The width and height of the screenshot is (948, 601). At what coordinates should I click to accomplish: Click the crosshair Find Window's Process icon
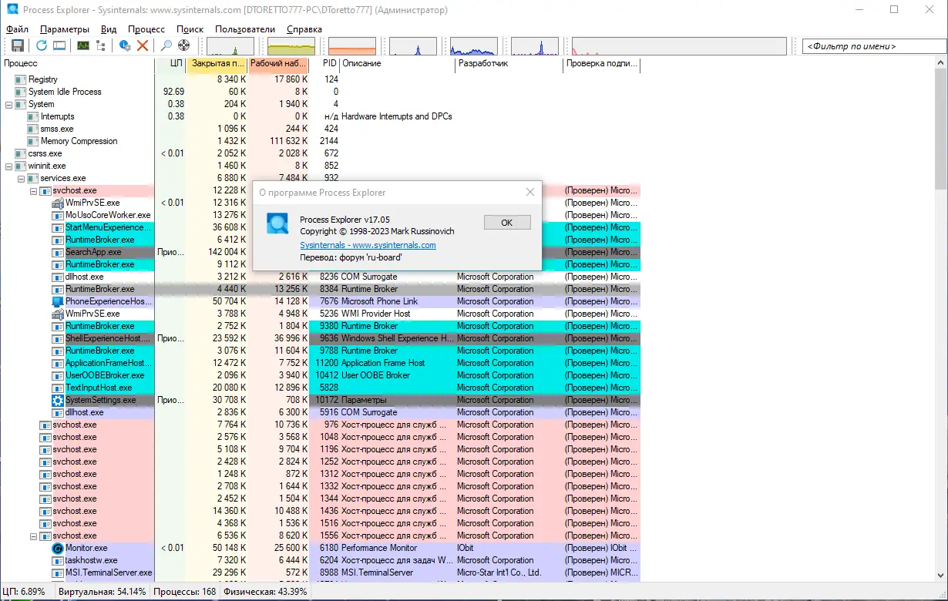pos(184,45)
